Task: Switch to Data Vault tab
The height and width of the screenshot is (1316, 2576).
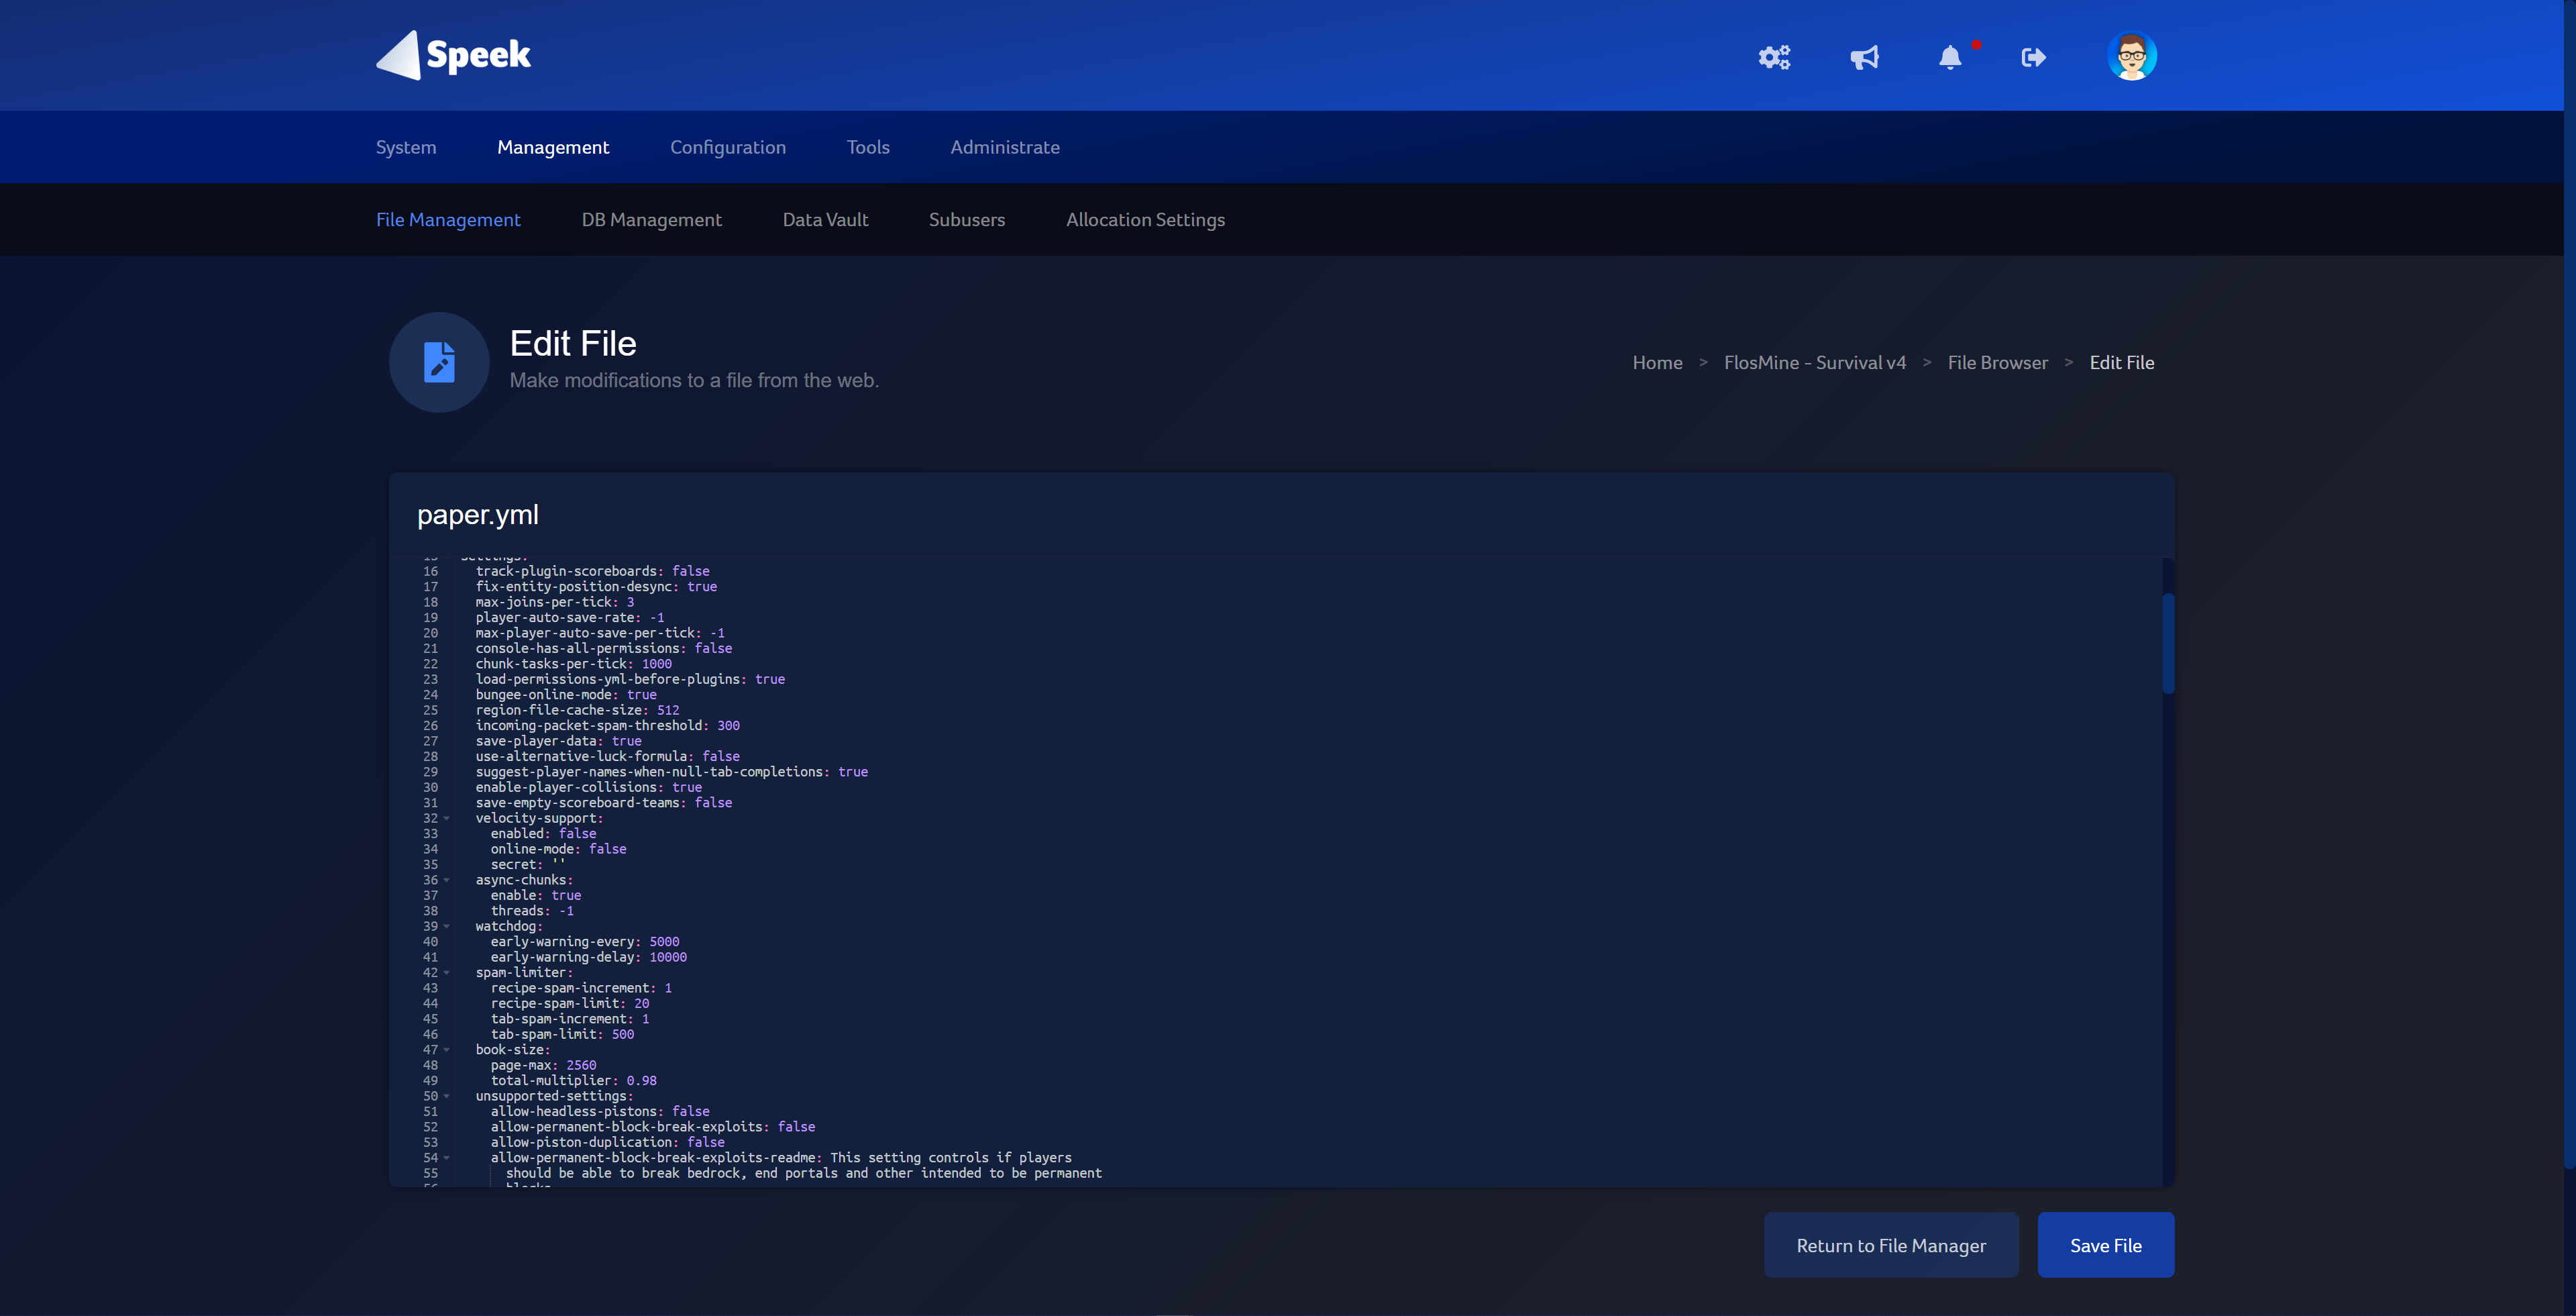Action: pyautogui.click(x=825, y=219)
